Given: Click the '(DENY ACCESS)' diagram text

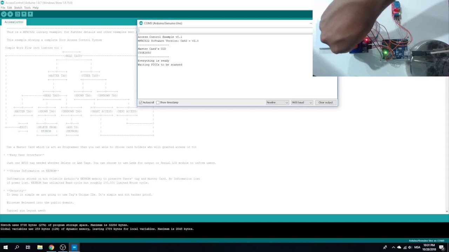Looking at the screenshot, I should [127, 111].
